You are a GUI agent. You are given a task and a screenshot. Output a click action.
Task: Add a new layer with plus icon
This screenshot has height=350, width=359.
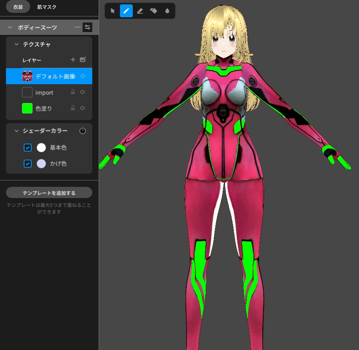coord(73,60)
